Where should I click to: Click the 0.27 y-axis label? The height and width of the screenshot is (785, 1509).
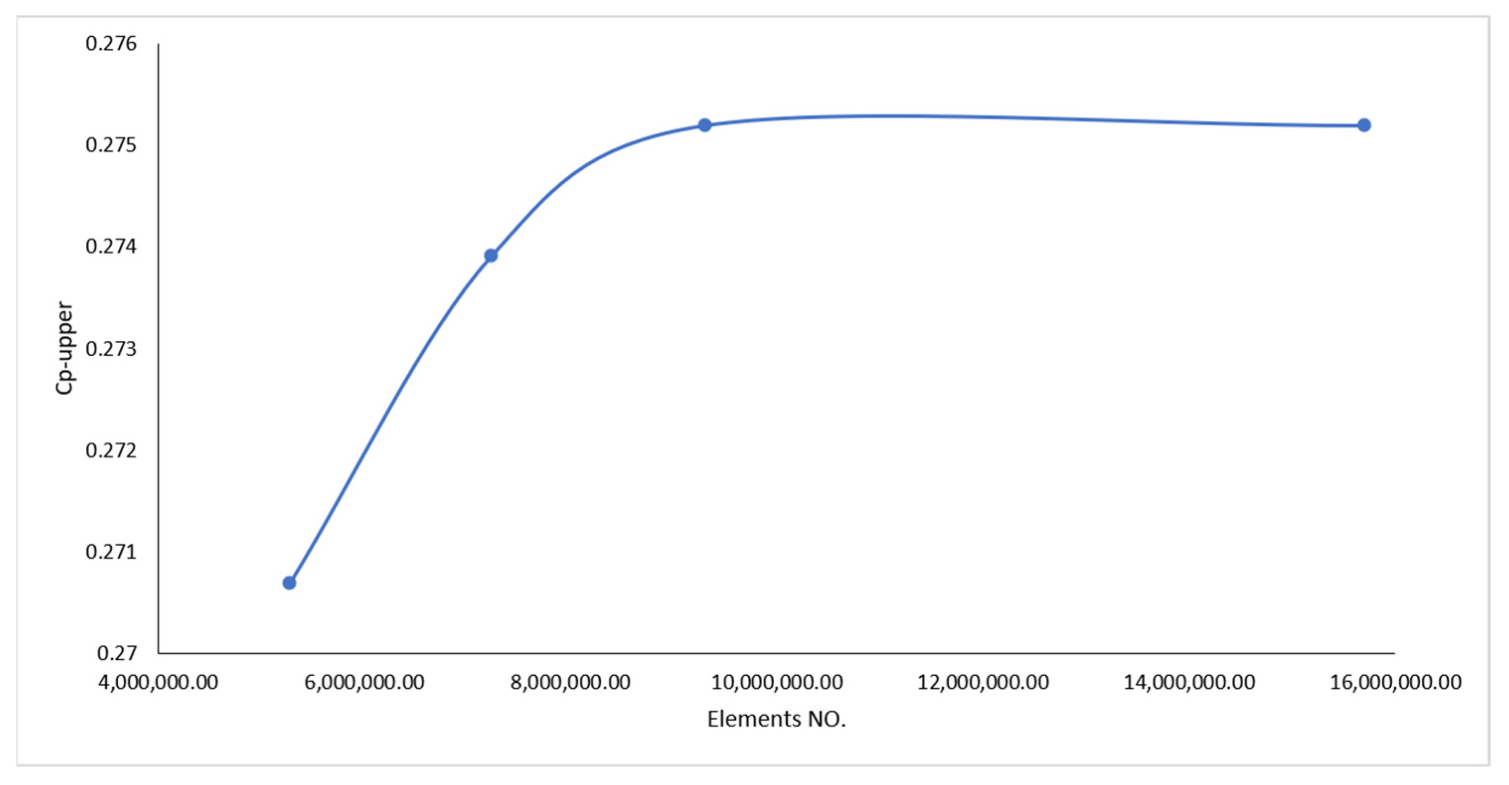click(117, 653)
